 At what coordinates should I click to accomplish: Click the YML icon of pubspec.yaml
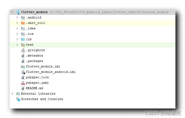23,83
